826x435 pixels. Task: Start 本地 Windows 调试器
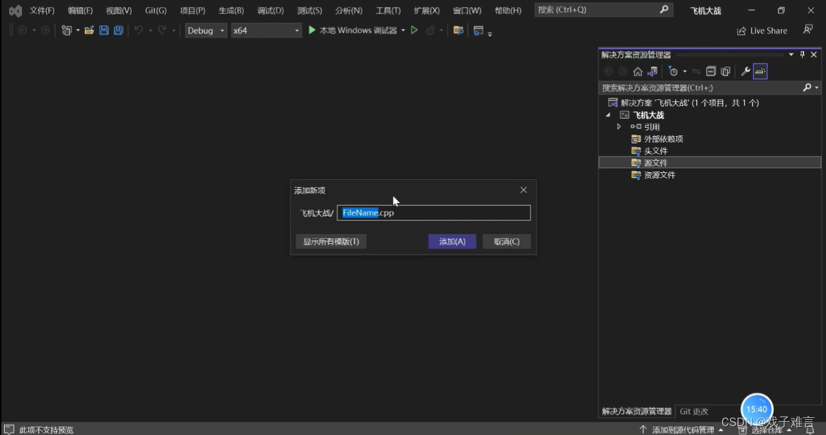pyautogui.click(x=353, y=31)
